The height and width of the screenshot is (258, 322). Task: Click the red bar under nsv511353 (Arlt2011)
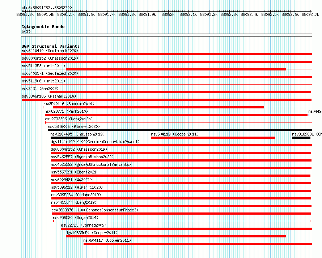coord(176,69)
